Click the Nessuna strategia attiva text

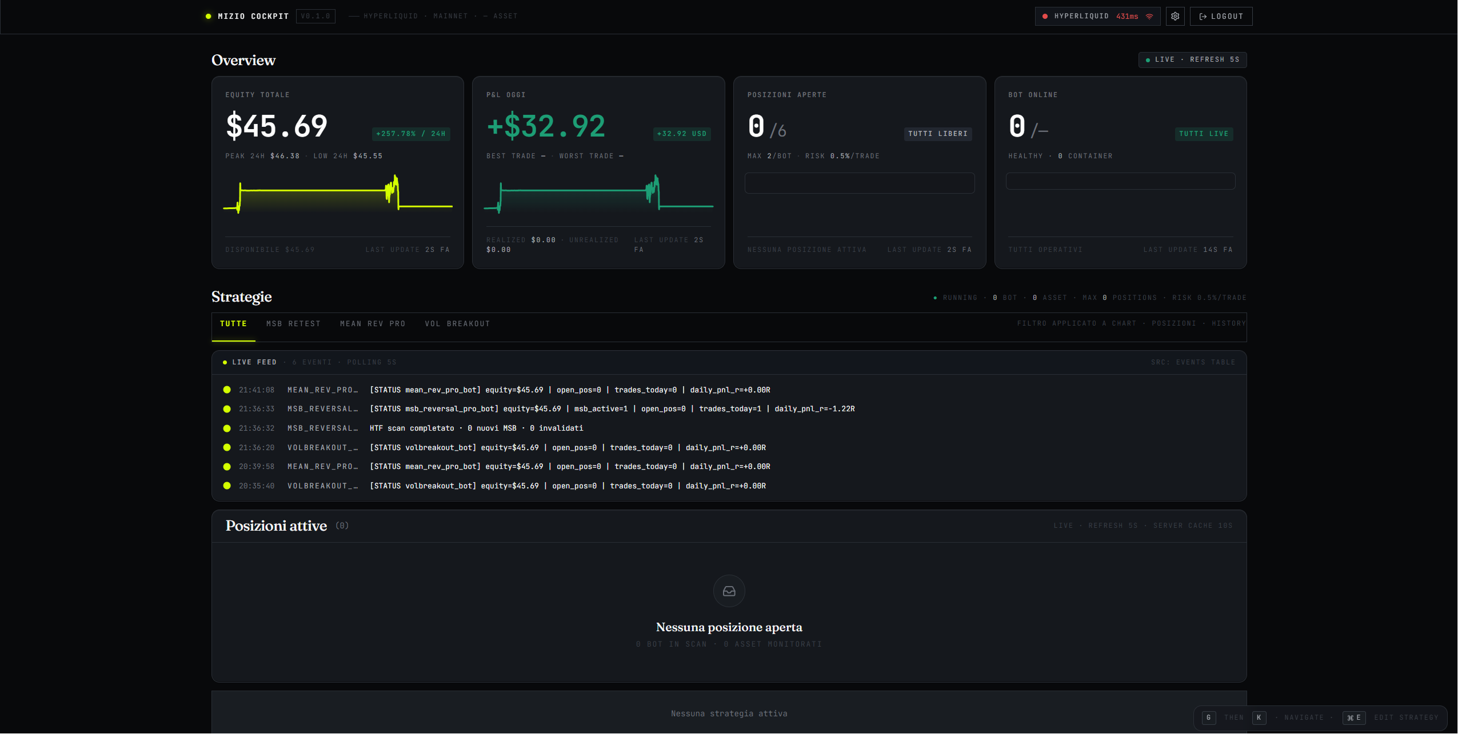729,714
